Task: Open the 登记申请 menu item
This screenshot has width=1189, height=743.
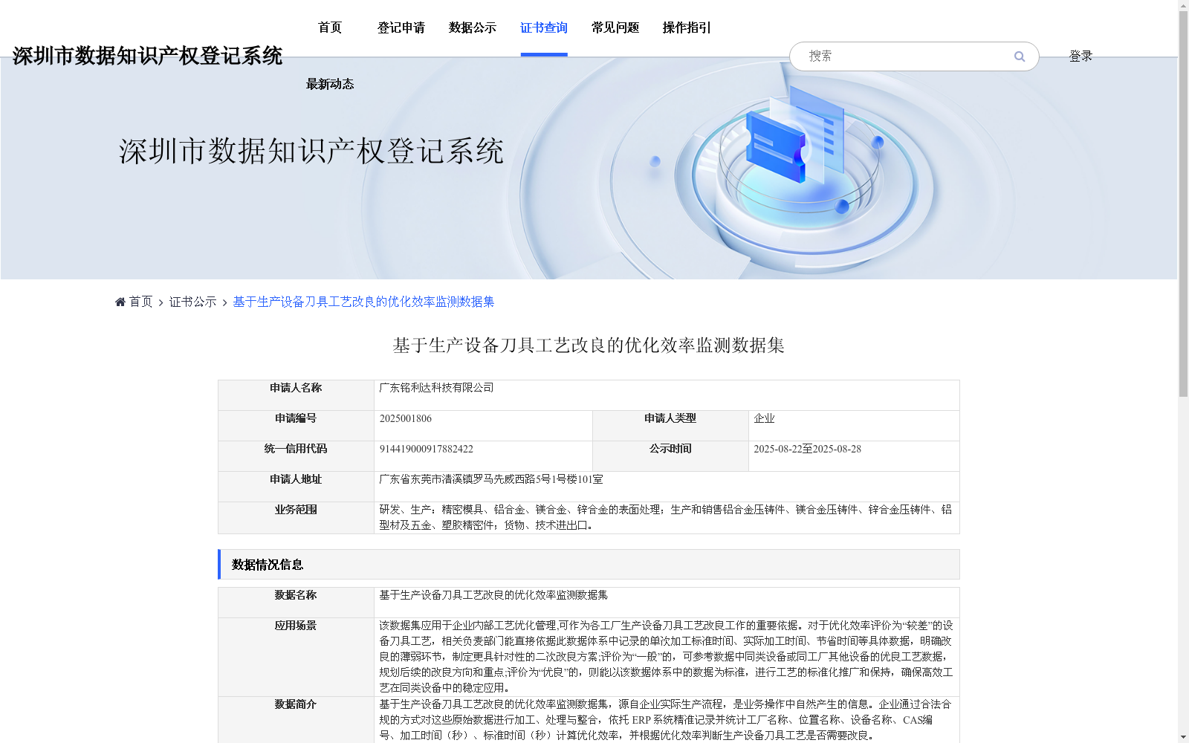Action: [x=401, y=27]
